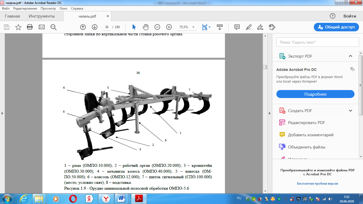Click the Общий доступ share button
This screenshot has width=363, height=204.
coord(336,27)
